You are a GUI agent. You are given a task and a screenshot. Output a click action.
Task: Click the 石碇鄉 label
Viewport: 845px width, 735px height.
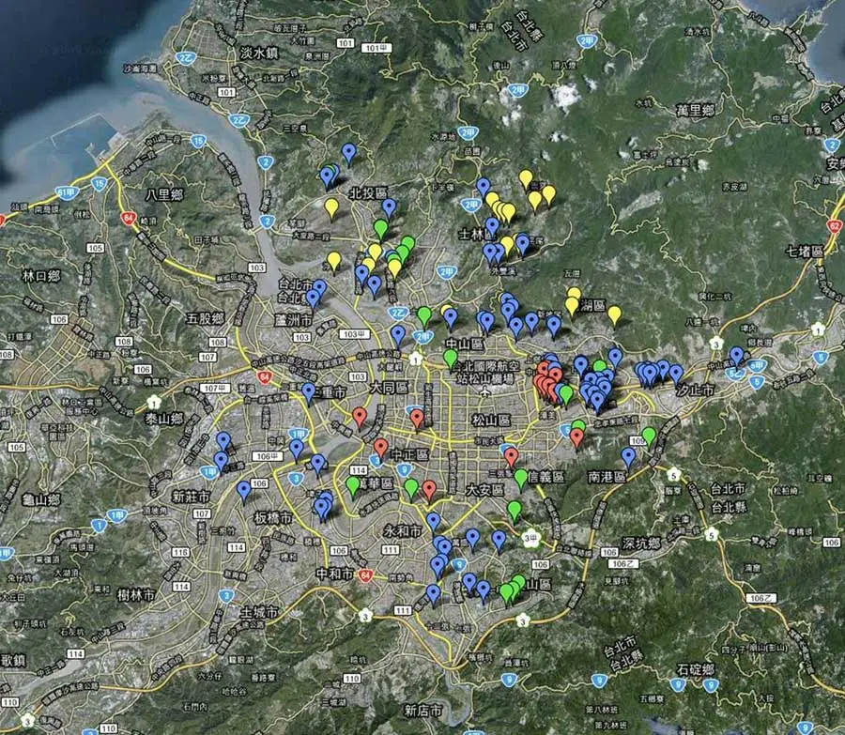coord(696,670)
